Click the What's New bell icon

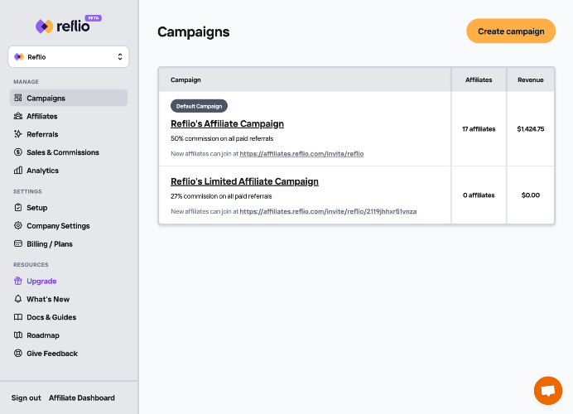click(x=18, y=300)
